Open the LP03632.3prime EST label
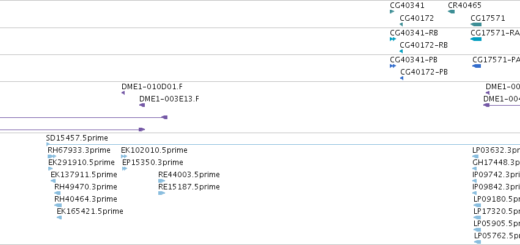Image resolution: width=520 pixels, height=245 pixels. tap(496, 150)
